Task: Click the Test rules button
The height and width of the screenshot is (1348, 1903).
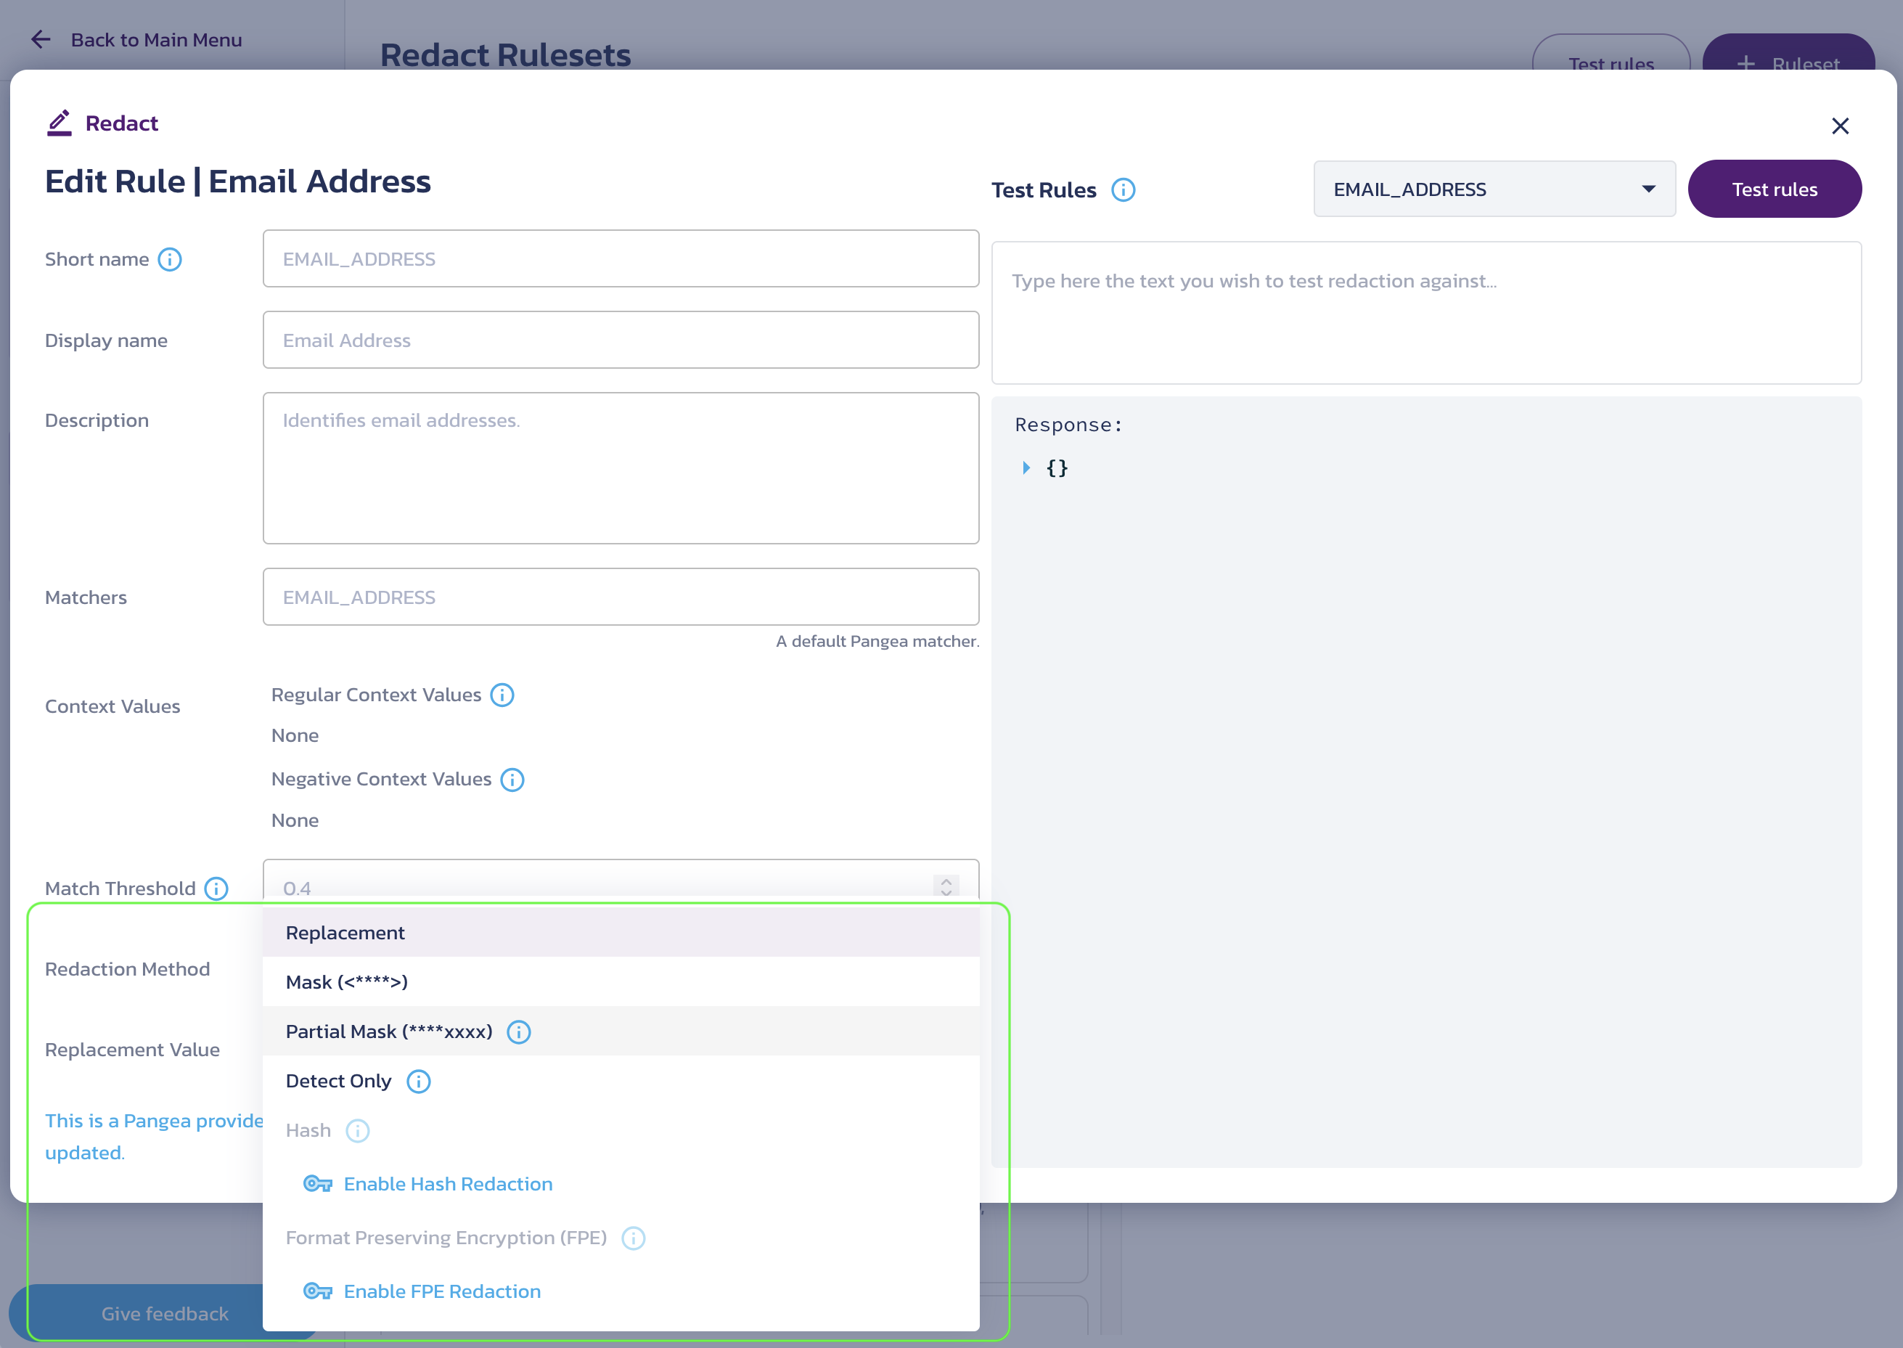Action: (x=1775, y=189)
